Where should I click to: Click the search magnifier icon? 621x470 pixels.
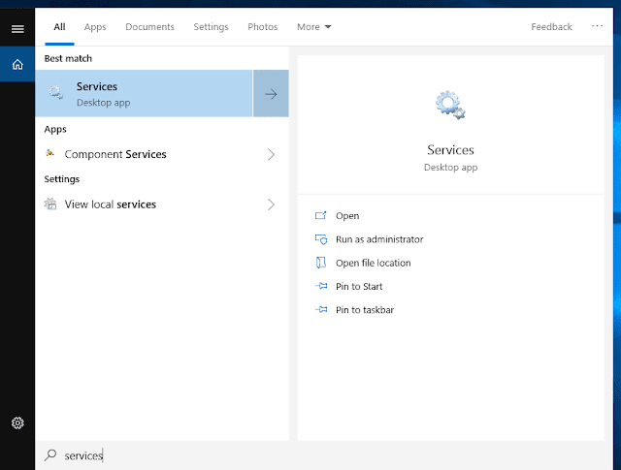point(50,454)
